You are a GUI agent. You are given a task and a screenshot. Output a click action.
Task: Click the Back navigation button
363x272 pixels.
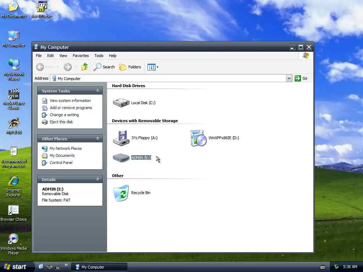click(45, 67)
